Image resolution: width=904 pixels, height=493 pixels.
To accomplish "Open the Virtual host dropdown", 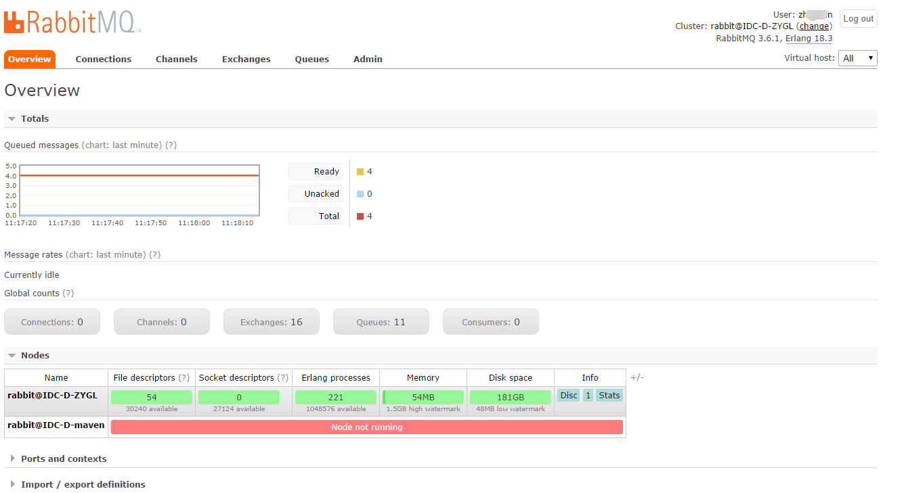I will (x=858, y=58).
